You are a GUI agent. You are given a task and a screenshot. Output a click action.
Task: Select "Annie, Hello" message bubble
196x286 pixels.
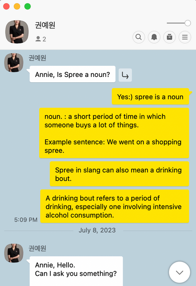click(x=76, y=271)
